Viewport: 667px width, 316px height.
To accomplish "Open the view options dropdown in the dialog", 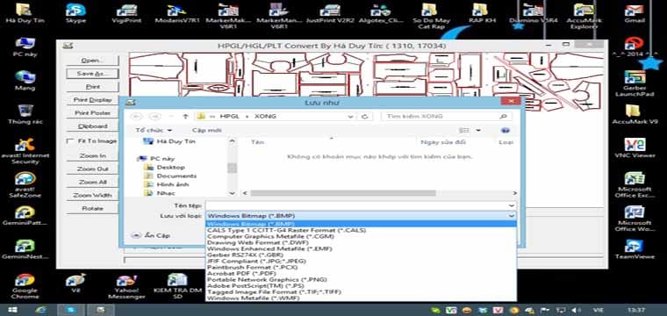I will pos(478,130).
